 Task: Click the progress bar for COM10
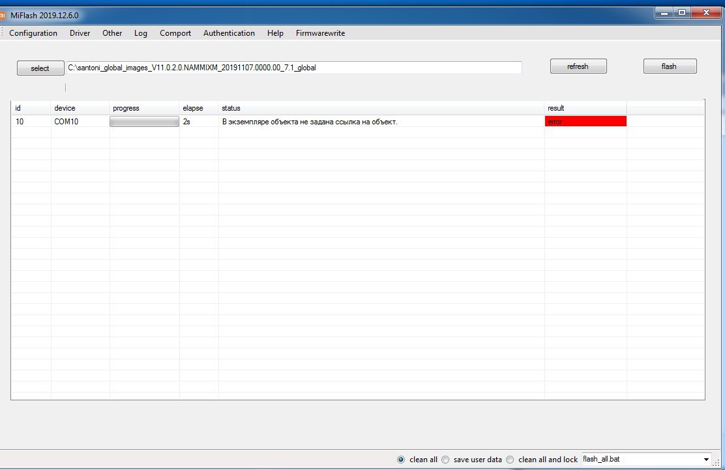[x=144, y=122]
